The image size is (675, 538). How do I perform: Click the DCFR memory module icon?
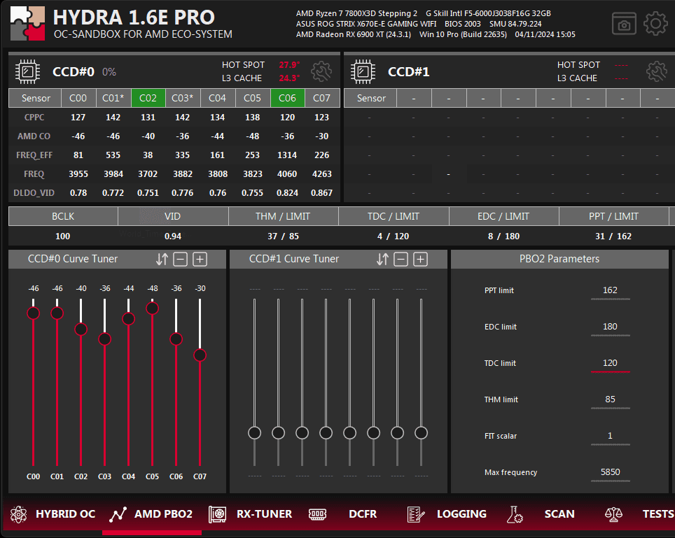click(x=318, y=514)
